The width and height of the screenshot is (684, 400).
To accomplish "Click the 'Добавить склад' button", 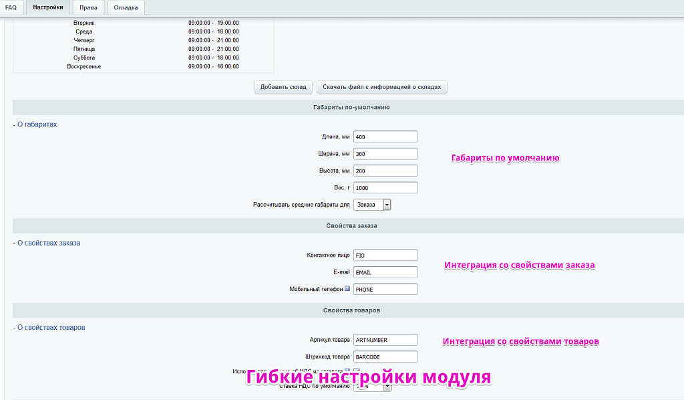I will tap(283, 87).
